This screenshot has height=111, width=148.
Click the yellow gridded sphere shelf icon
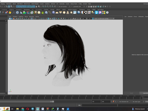[39, 13]
